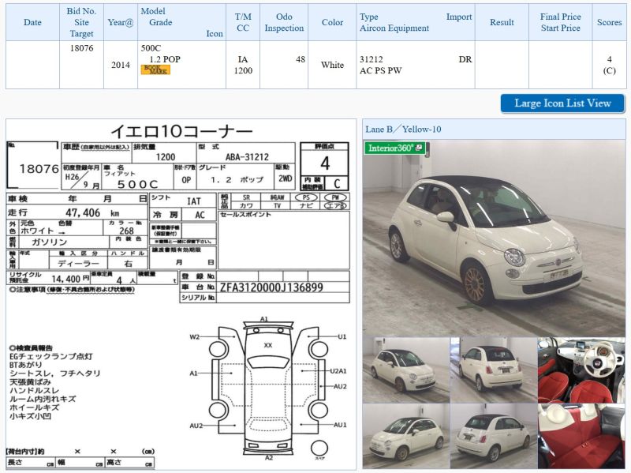The height and width of the screenshot is (473, 631).
Task: Click the Large Icon List View button
Action: point(562,103)
